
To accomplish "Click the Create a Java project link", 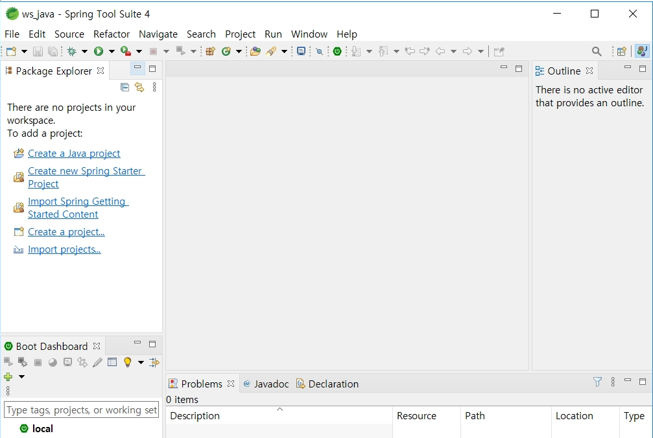I will (x=74, y=154).
